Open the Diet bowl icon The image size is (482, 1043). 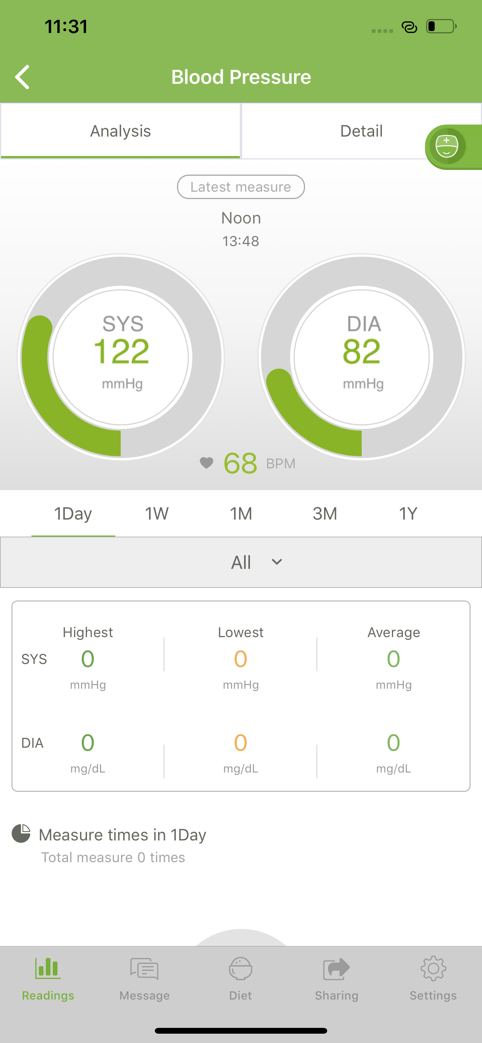[241, 968]
